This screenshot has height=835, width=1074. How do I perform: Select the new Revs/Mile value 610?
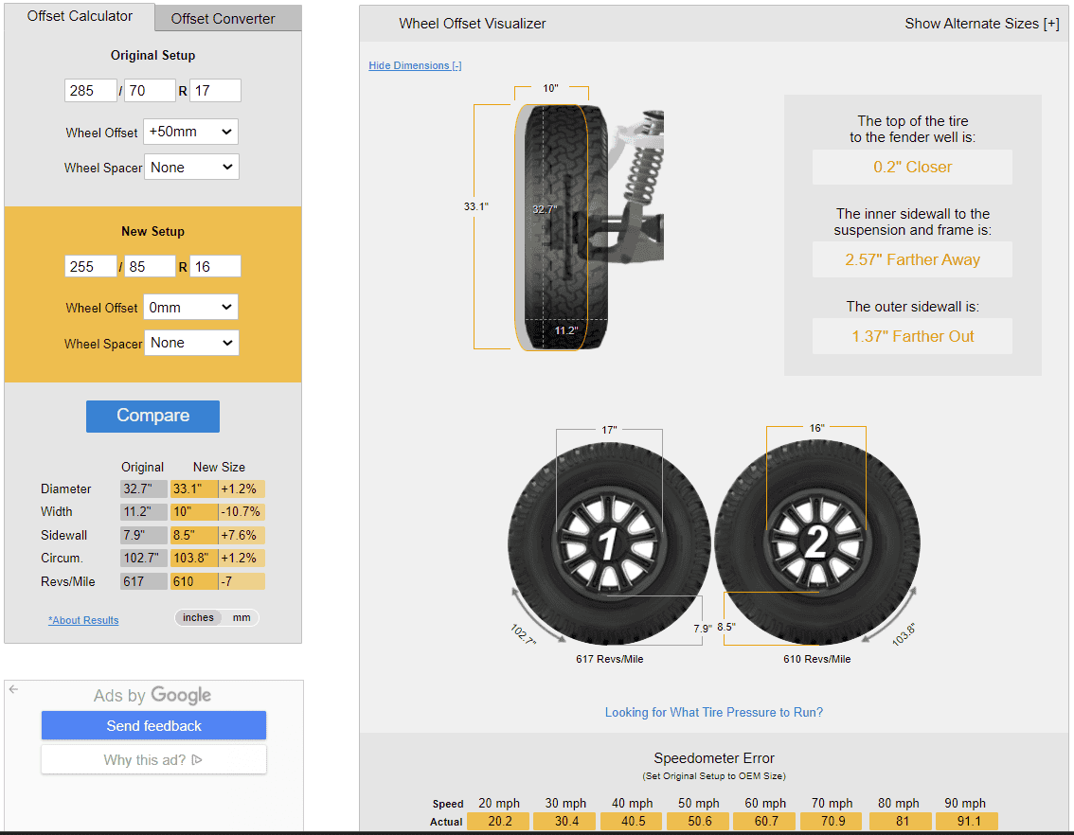pyautogui.click(x=194, y=581)
